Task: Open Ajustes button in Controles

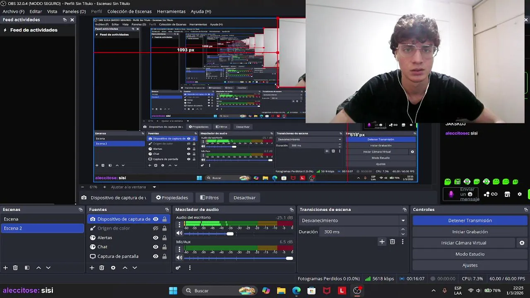Action: (x=470, y=265)
